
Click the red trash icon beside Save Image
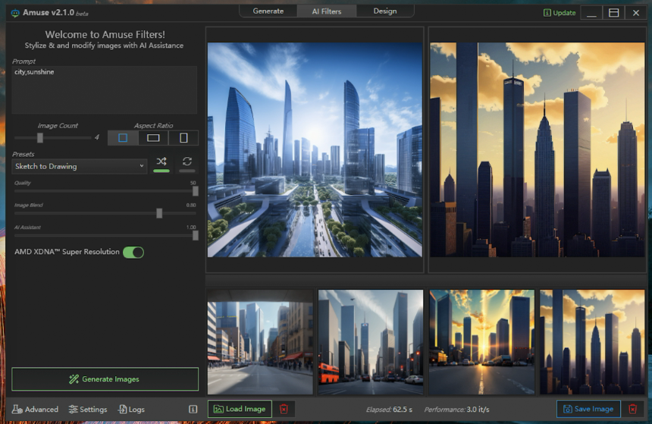(x=632, y=409)
